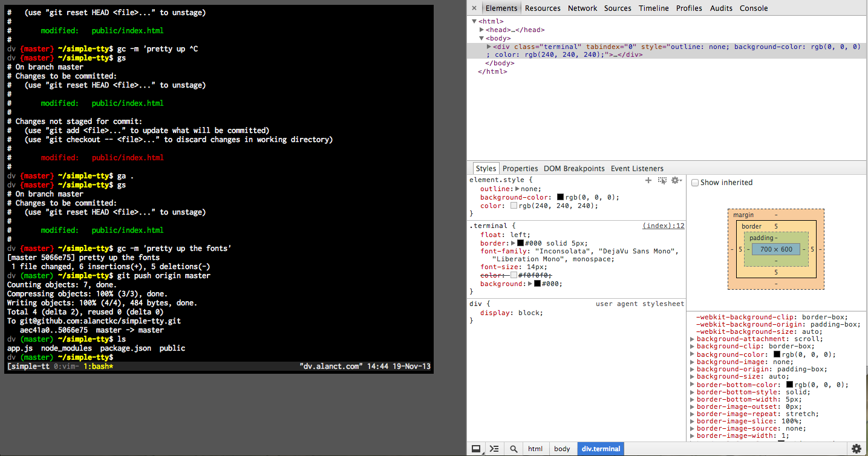Enable the Show inherited checkbox

(x=695, y=183)
